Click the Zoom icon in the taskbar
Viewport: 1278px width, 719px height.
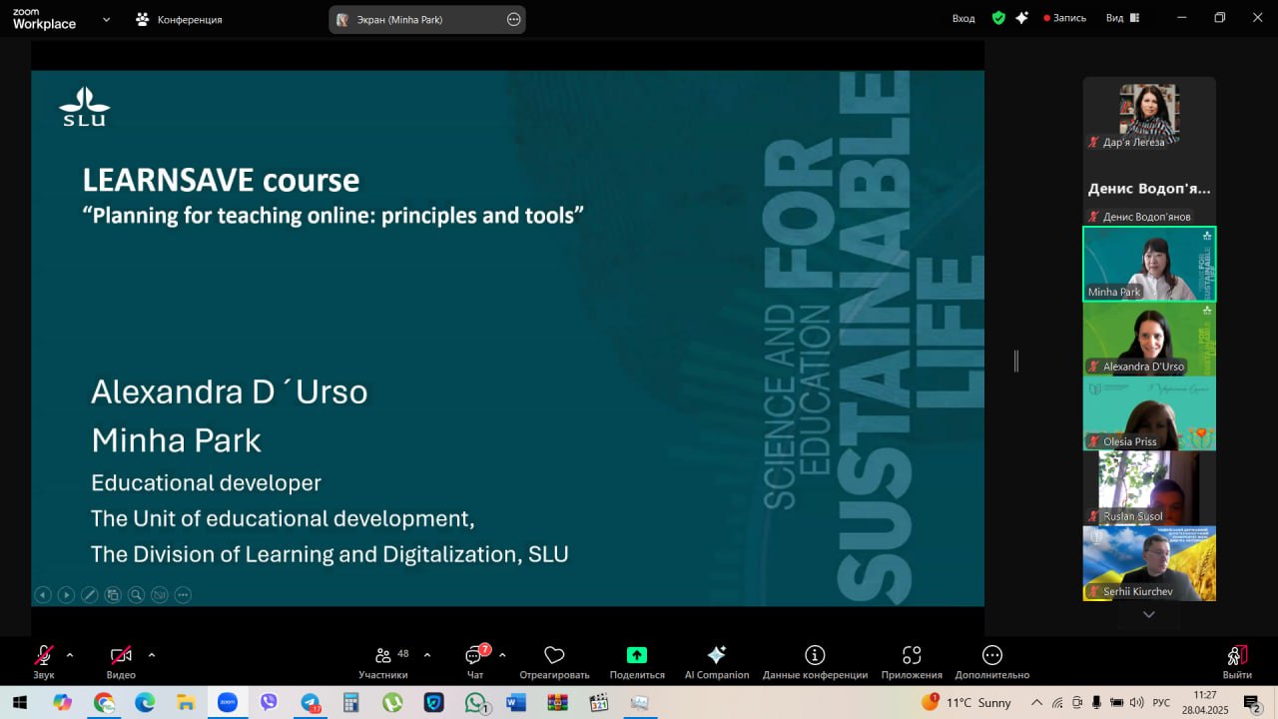(228, 702)
